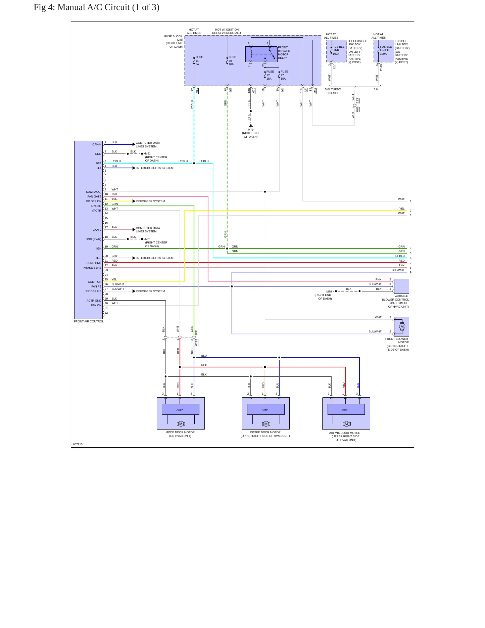
Task: Click the INTAKE SENS pin label
Action: pyautogui.click(x=92, y=268)
